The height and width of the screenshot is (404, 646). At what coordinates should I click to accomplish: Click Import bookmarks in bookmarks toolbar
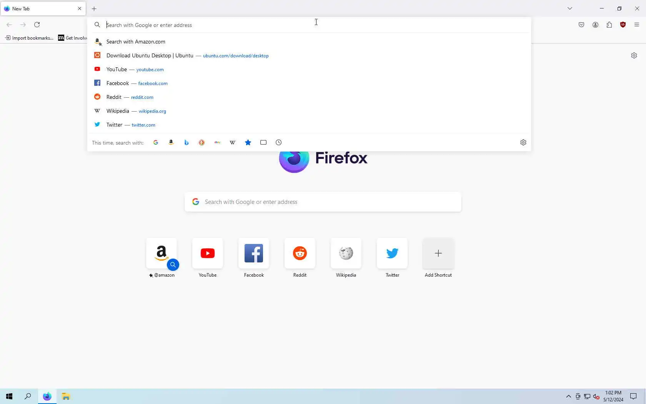[x=29, y=38]
